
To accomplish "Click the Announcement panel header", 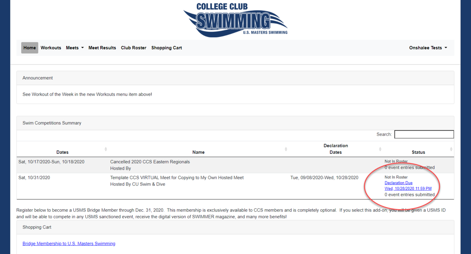I will tap(235, 78).
